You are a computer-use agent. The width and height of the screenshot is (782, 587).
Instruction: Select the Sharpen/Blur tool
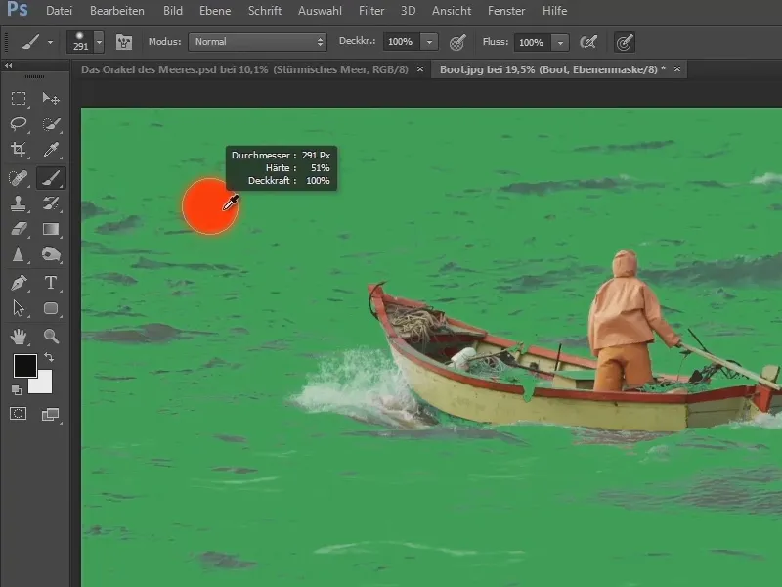pyautogui.click(x=19, y=255)
